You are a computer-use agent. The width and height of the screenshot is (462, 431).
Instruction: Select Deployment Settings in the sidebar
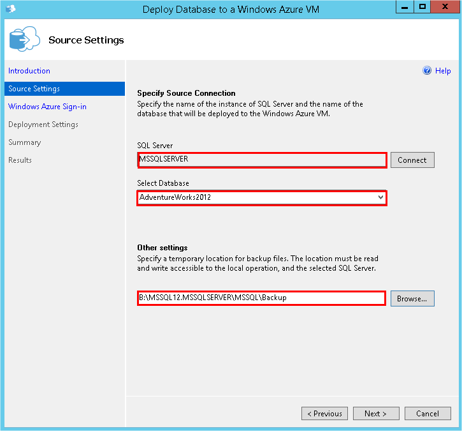(x=43, y=125)
